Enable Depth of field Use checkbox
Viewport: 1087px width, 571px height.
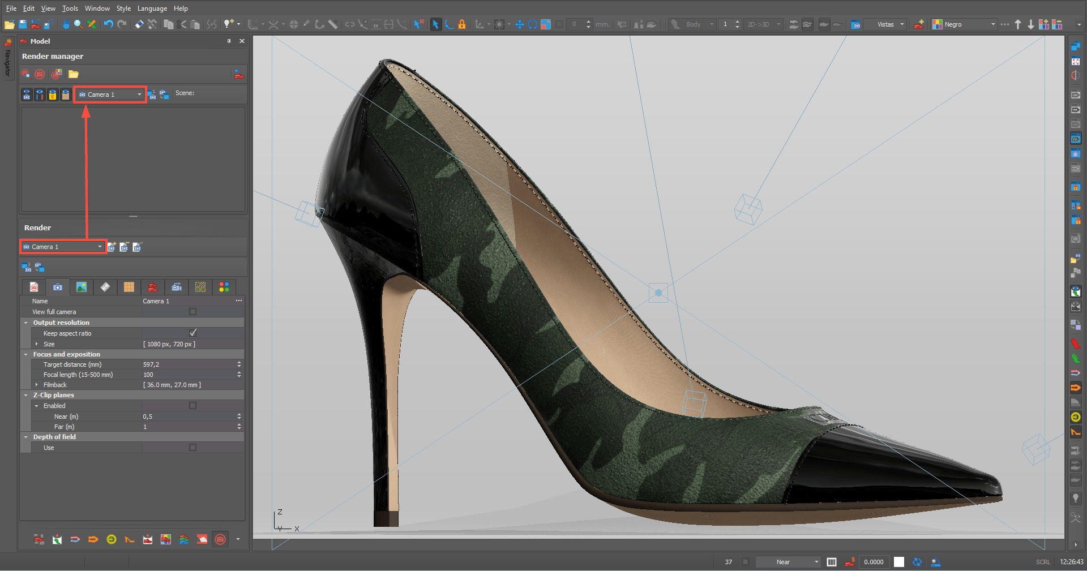click(x=192, y=448)
